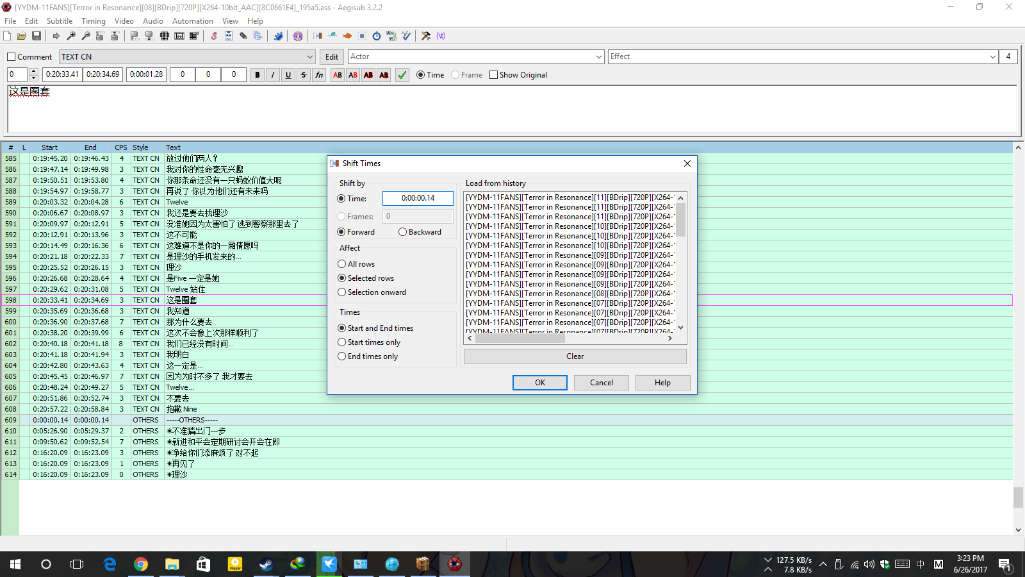The height and width of the screenshot is (577, 1025).
Task: Open the Audio menu
Action: (x=153, y=21)
